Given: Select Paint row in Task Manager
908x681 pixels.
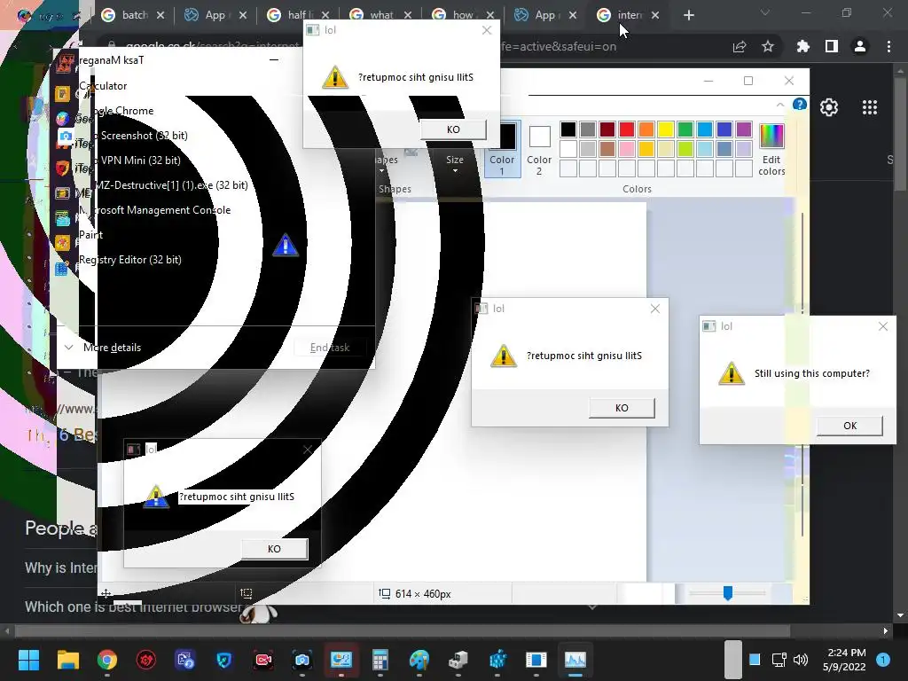Looking at the screenshot, I should pyautogui.click(x=91, y=234).
